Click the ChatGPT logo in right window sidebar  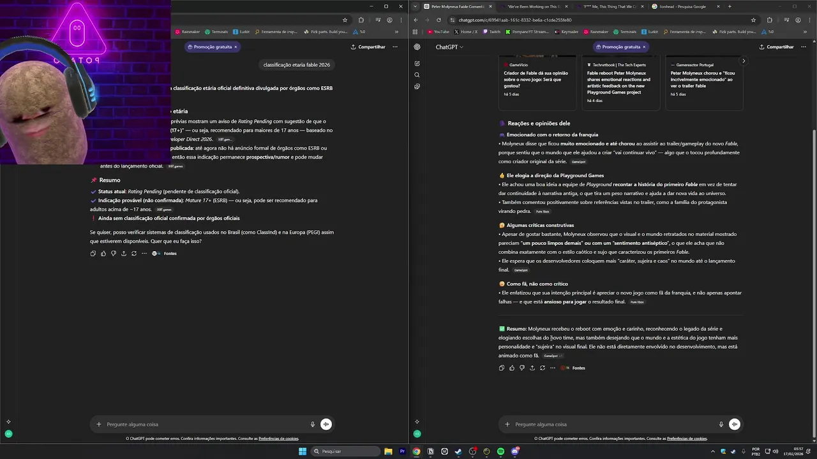(x=417, y=47)
